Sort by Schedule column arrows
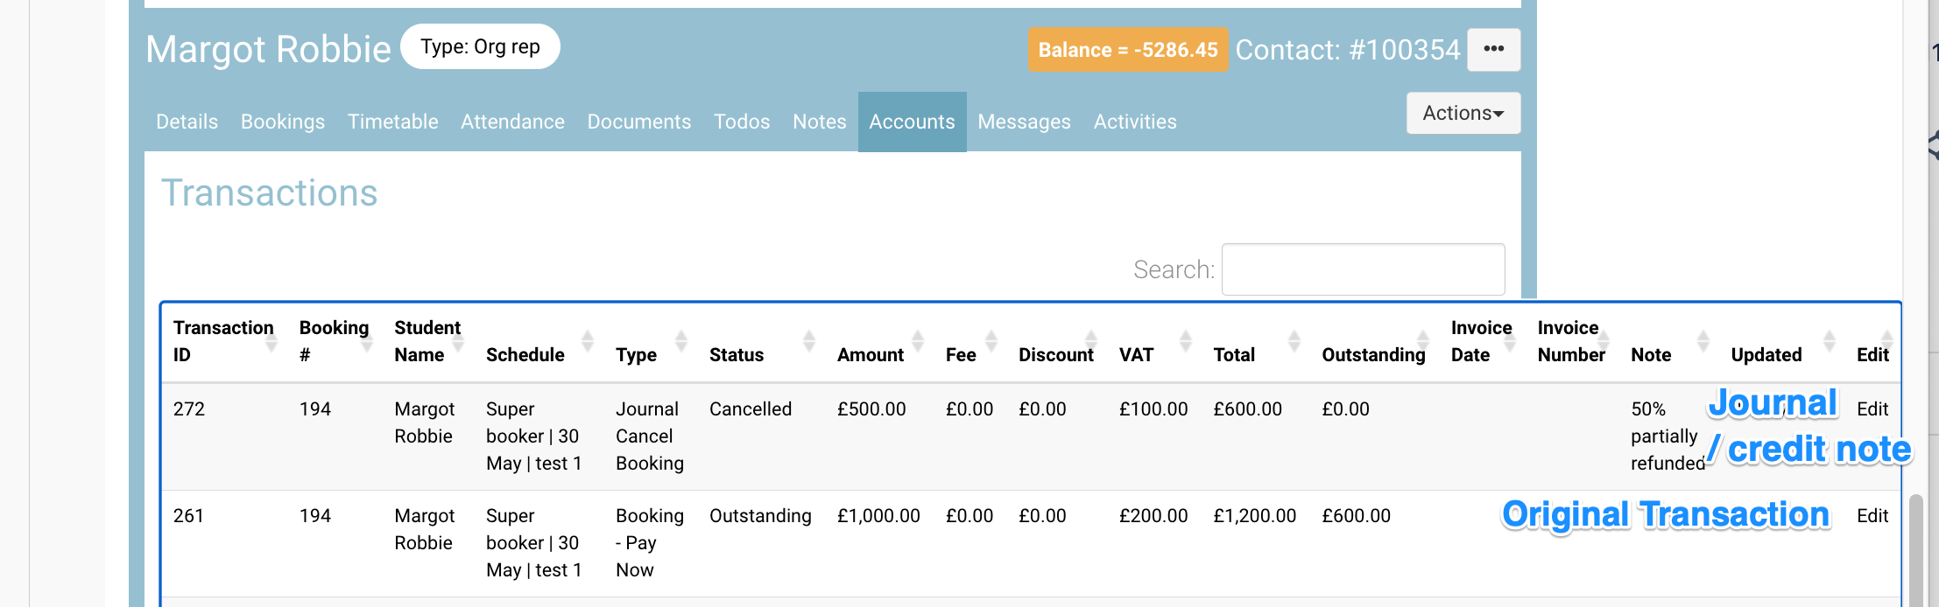The image size is (1939, 607). [x=587, y=341]
